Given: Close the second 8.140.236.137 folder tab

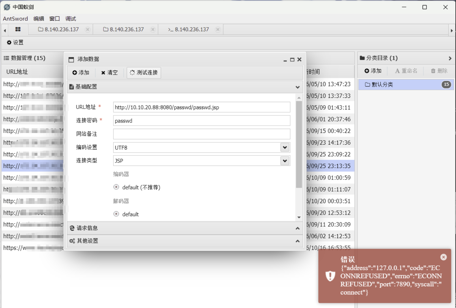Looking at the screenshot, I should click(x=153, y=29).
